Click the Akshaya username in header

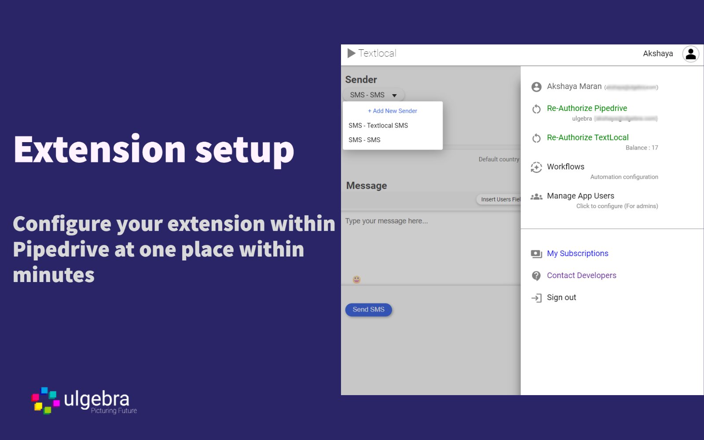[658, 54]
